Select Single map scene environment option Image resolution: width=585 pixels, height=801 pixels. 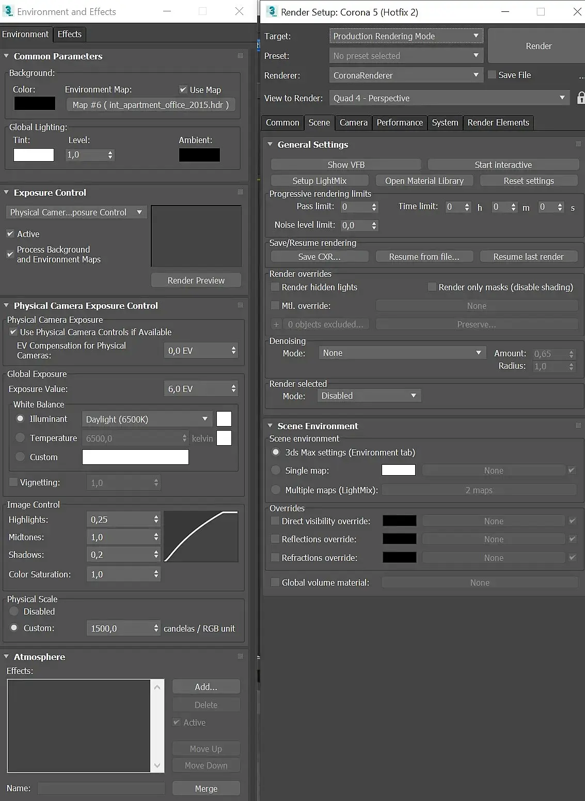[x=276, y=470]
